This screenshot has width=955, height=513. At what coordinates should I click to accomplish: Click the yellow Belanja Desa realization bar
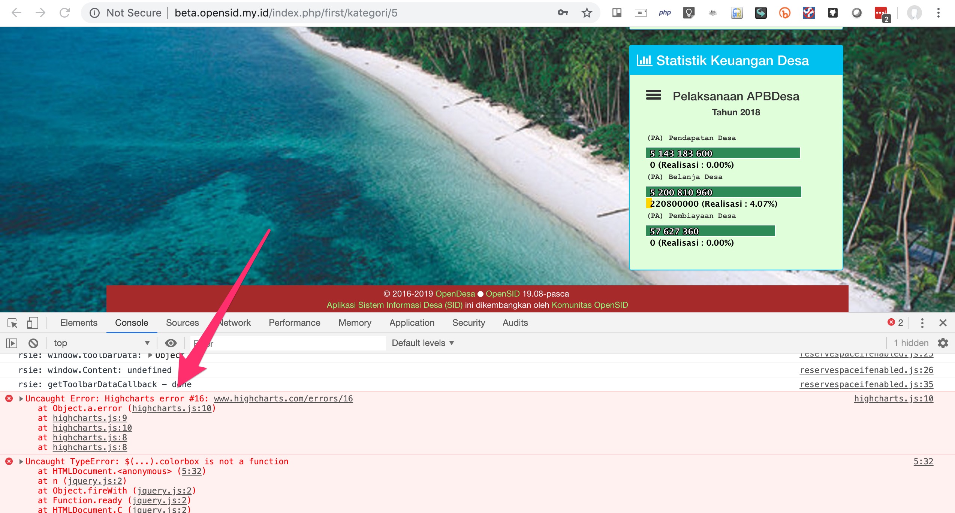[x=648, y=204]
